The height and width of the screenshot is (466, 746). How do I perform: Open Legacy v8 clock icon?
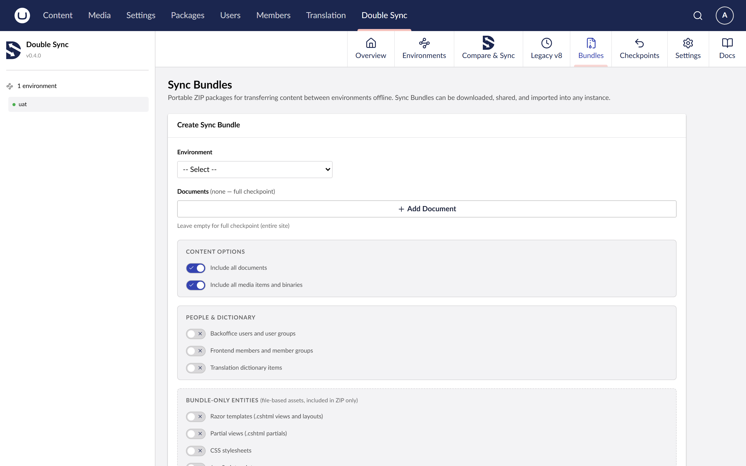[546, 43]
